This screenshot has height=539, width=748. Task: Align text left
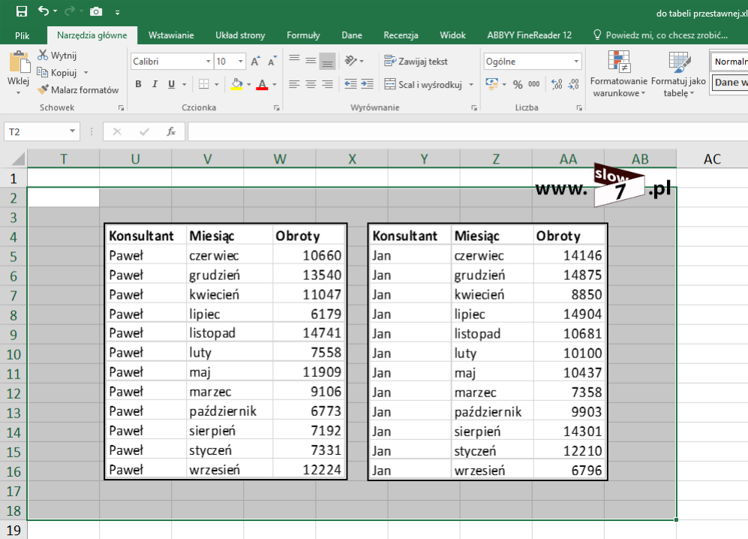(294, 84)
